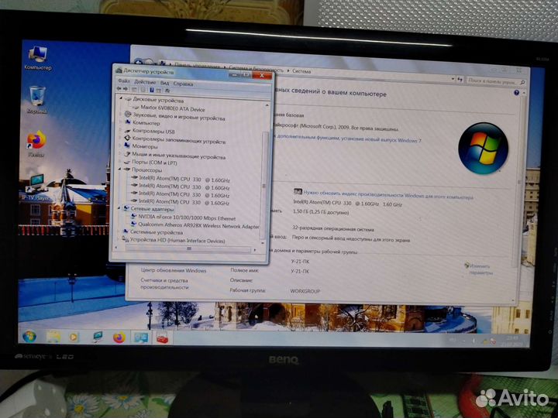This screenshot has width=558, height=418.
Task: Click Forward arrow in Device Manager toolbar
Action: coord(126,89)
